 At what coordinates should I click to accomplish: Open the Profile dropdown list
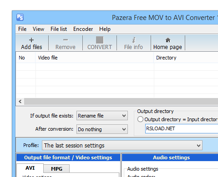tap(122, 145)
